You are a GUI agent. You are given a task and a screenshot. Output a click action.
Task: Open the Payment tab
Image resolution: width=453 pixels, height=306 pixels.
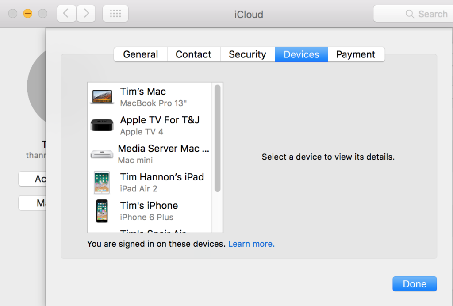click(356, 54)
